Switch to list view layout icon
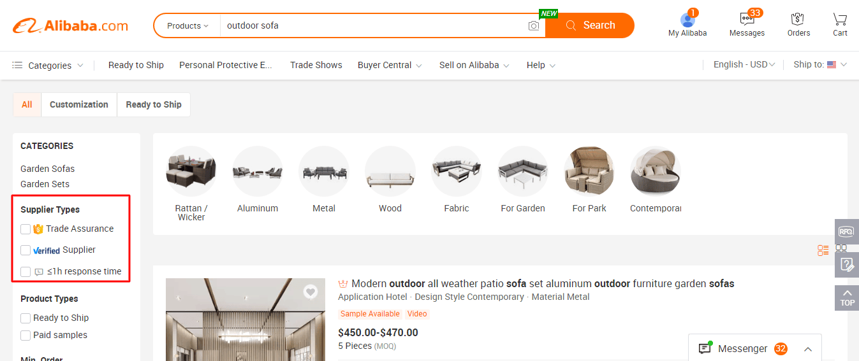Screen dimensions: 859x361 click(x=823, y=250)
